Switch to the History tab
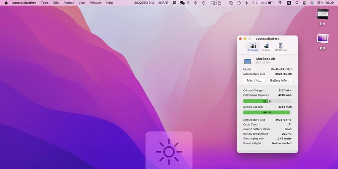Image resolution: width=338 pixels, height=169 pixels. click(x=266, y=47)
